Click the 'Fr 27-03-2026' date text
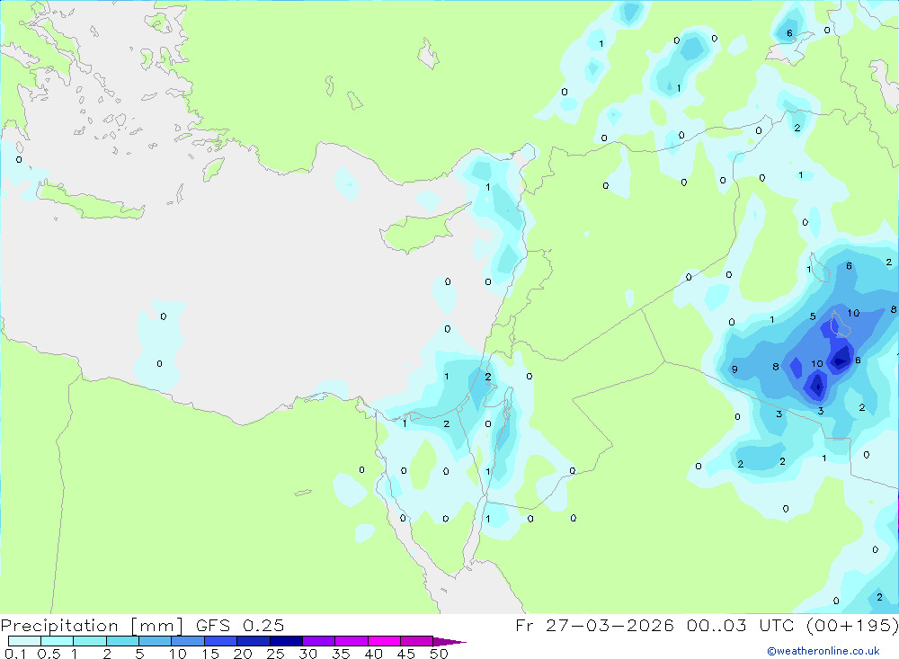The height and width of the screenshot is (659, 899). point(594,625)
